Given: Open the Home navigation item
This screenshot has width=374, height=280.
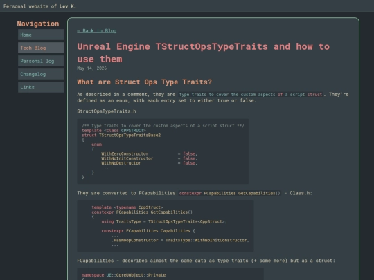Looking at the screenshot, I should click(x=41, y=35).
